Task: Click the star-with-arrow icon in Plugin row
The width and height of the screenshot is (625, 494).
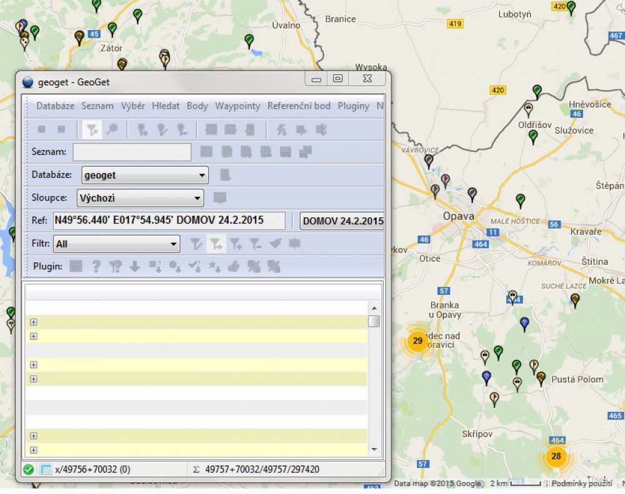Action: (x=214, y=266)
